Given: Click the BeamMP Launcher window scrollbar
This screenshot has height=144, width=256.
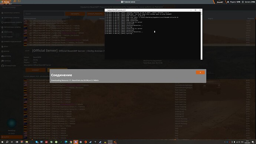Looking at the screenshot, I should tap(201, 36).
